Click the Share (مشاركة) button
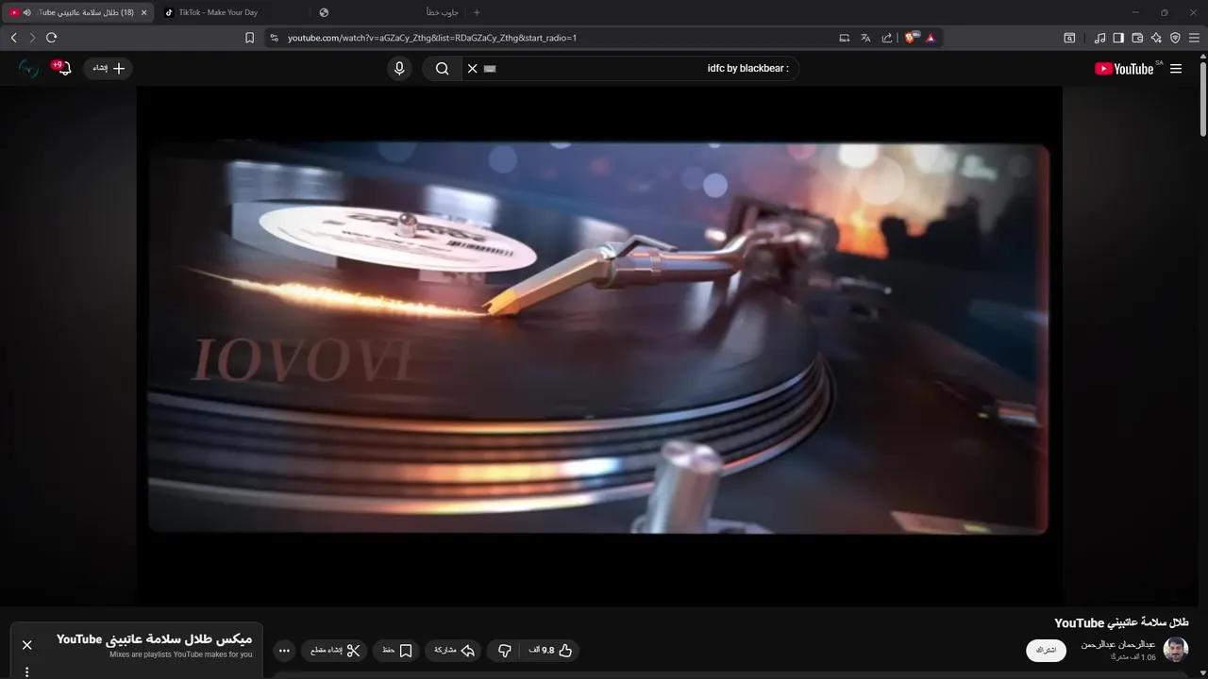The width and height of the screenshot is (1208, 679). pyautogui.click(x=454, y=651)
